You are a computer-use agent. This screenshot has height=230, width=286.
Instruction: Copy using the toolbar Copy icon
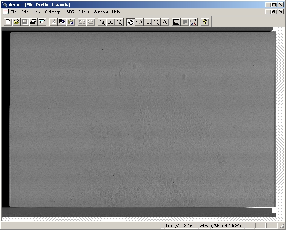(x=62, y=22)
